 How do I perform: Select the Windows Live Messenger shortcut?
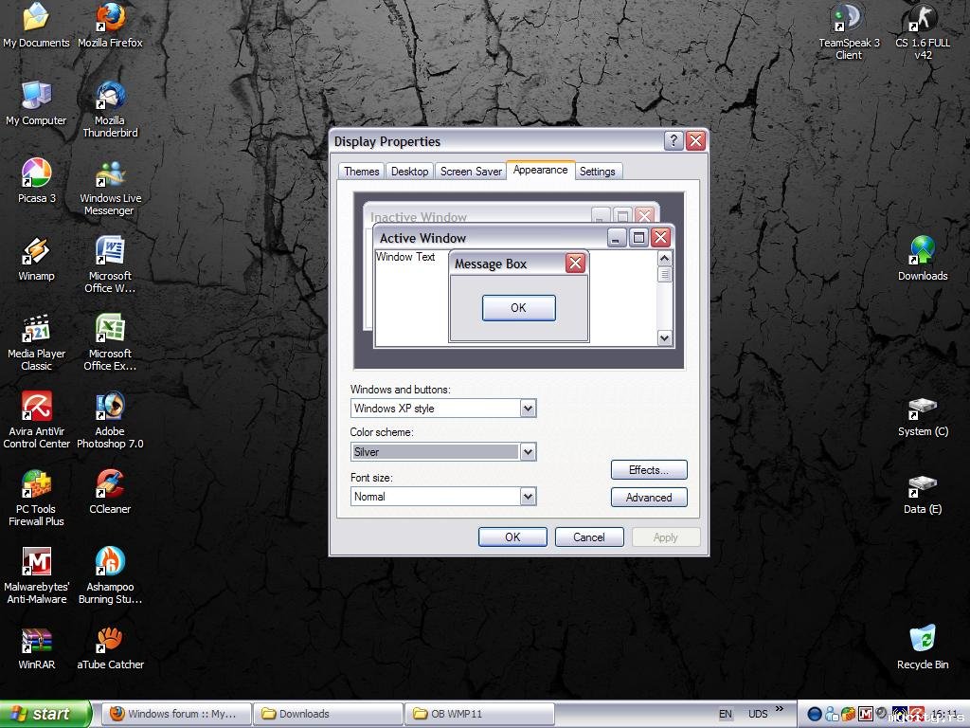tap(110, 188)
